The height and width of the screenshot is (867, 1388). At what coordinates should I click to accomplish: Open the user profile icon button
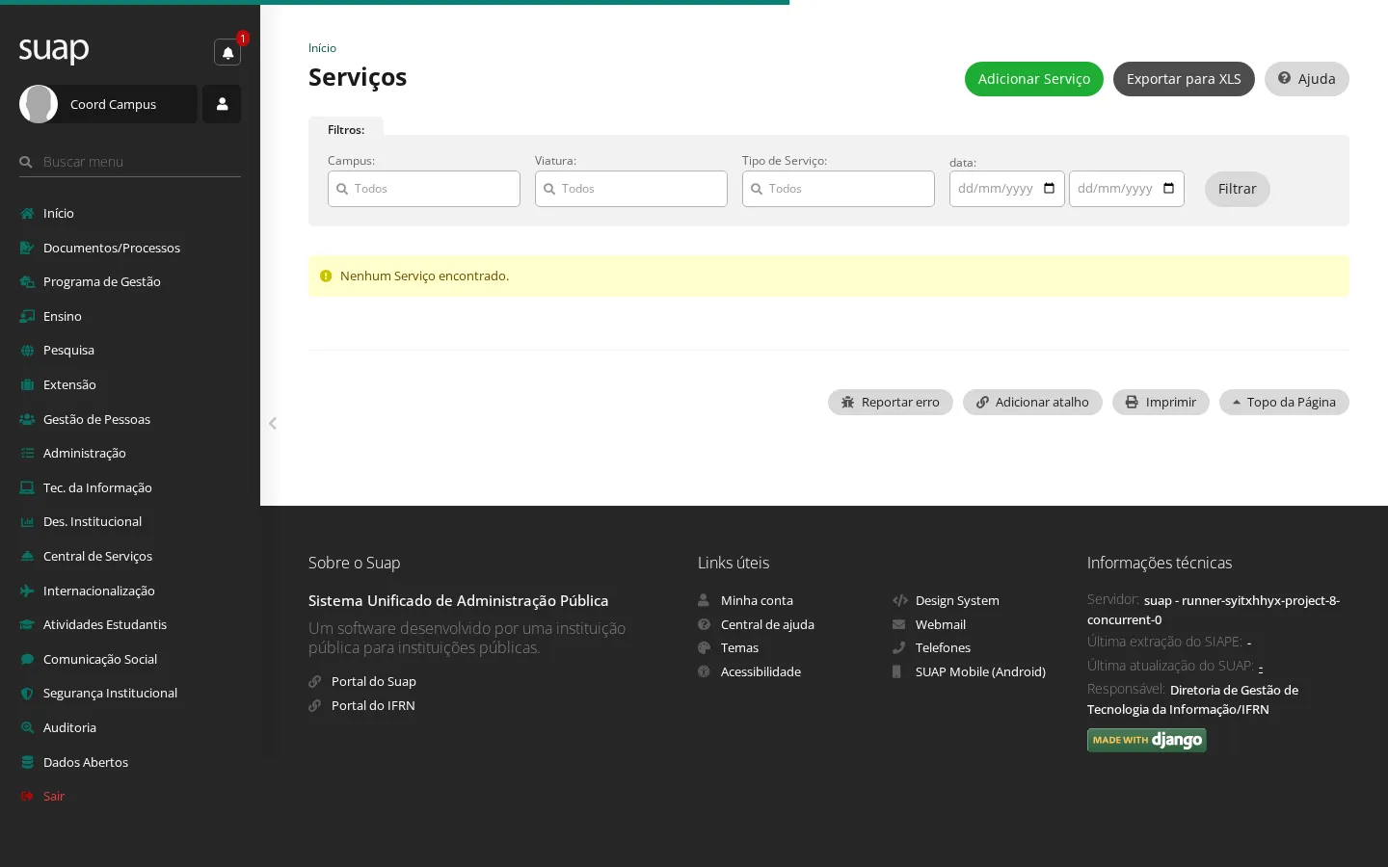point(222,104)
